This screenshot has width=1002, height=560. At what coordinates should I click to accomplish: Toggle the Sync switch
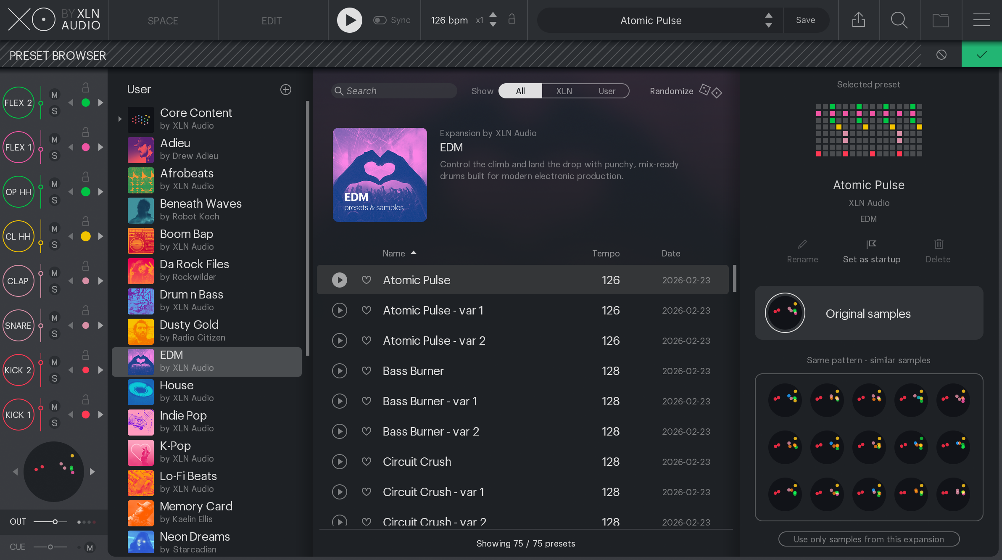pyautogui.click(x=380, y=20)
